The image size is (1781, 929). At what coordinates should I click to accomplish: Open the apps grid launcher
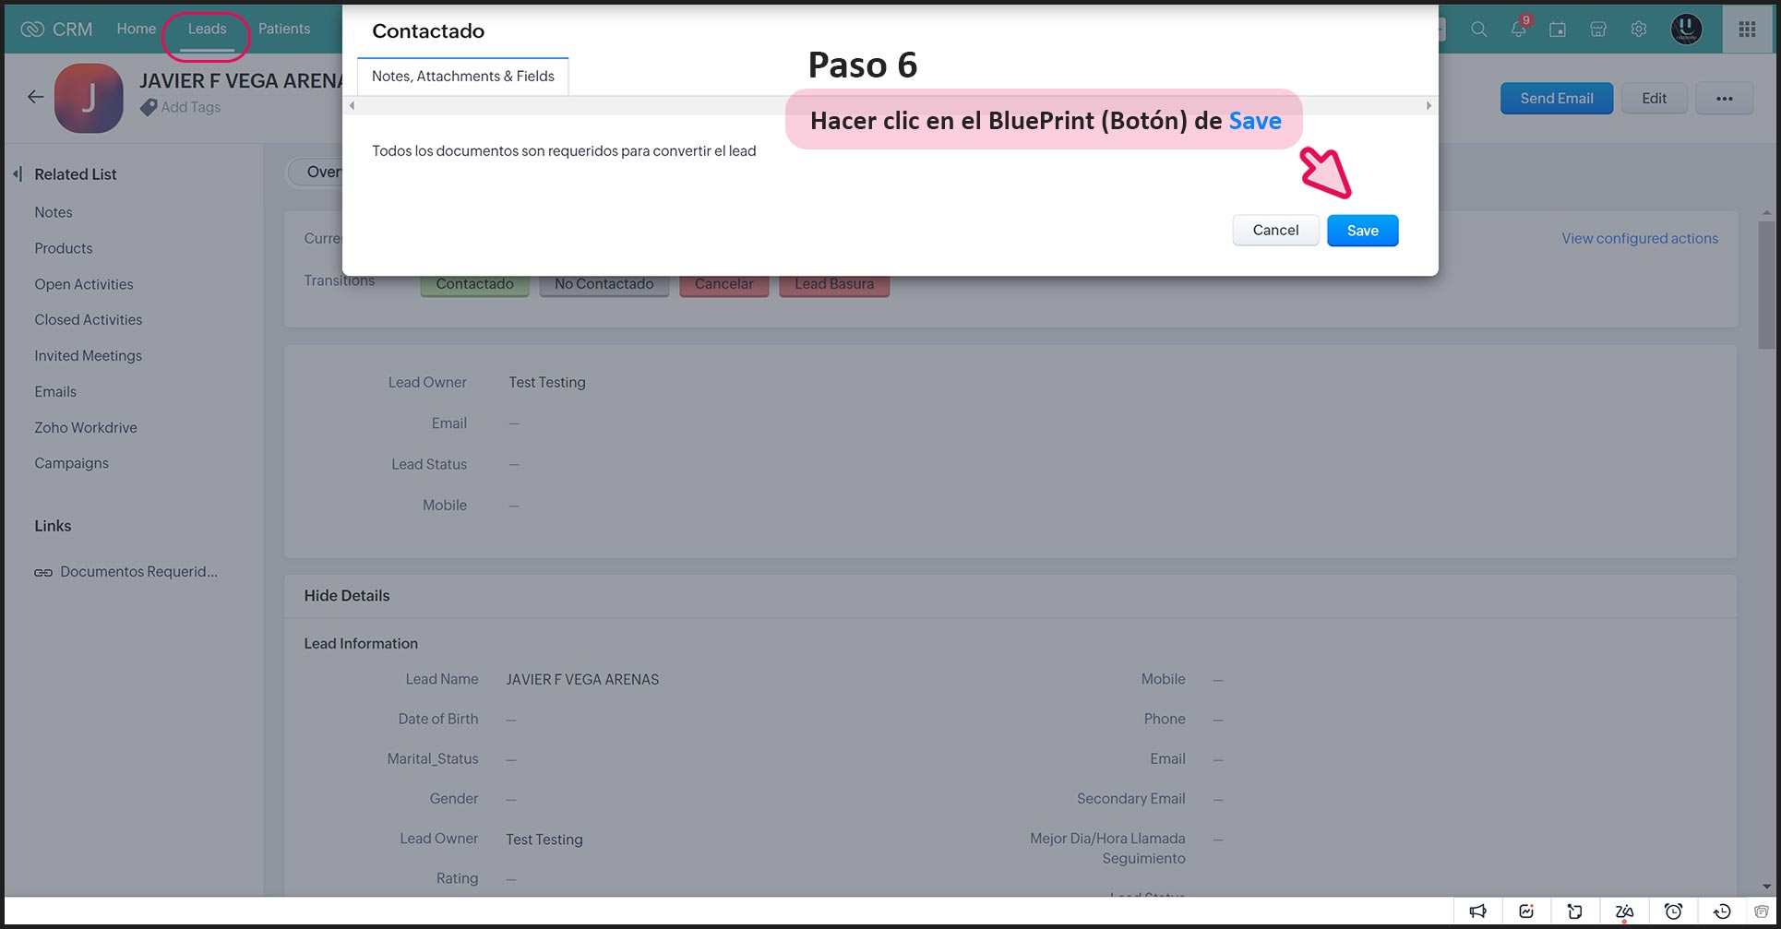pyautogui.click(x=1747, y=30)
